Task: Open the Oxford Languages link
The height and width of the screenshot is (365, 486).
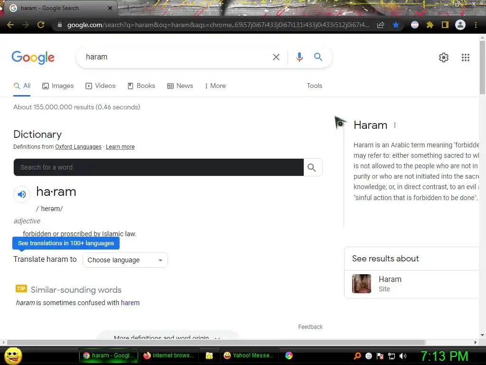Action: pos(78,147)
